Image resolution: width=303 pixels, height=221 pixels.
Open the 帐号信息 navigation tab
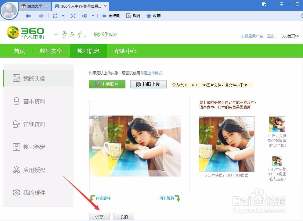88,51
